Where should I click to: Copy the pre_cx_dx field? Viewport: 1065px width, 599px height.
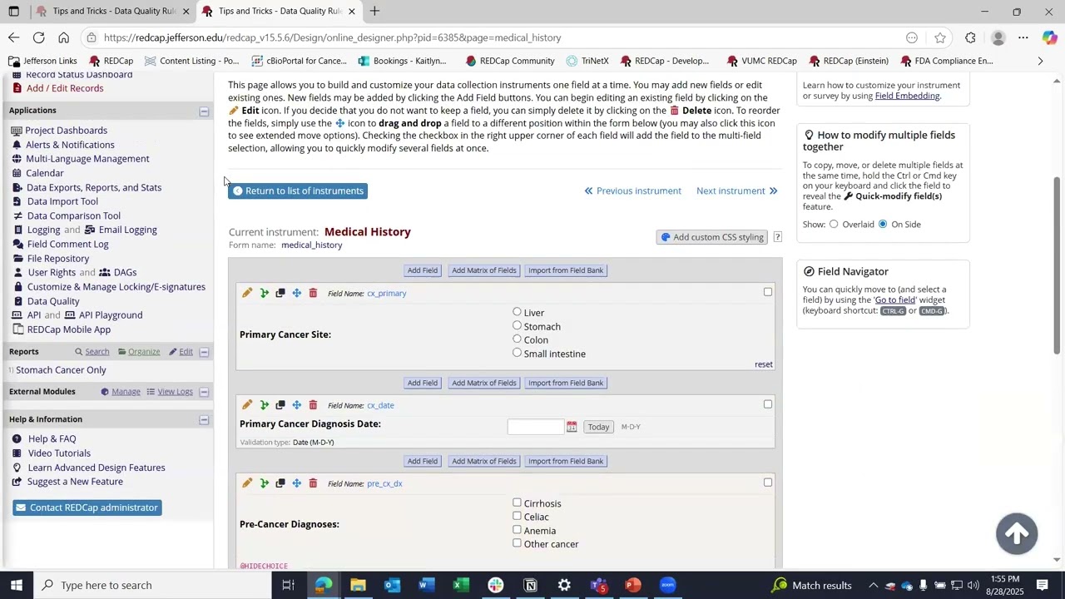tap(280, 483)
